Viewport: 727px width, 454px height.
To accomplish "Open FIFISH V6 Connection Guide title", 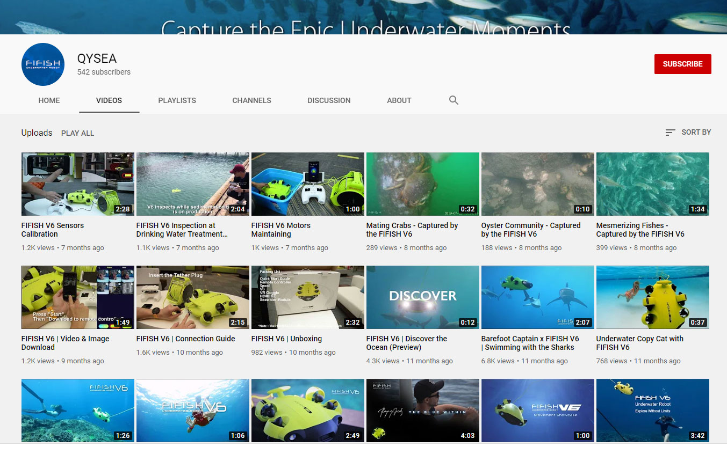I will point(186,339).
